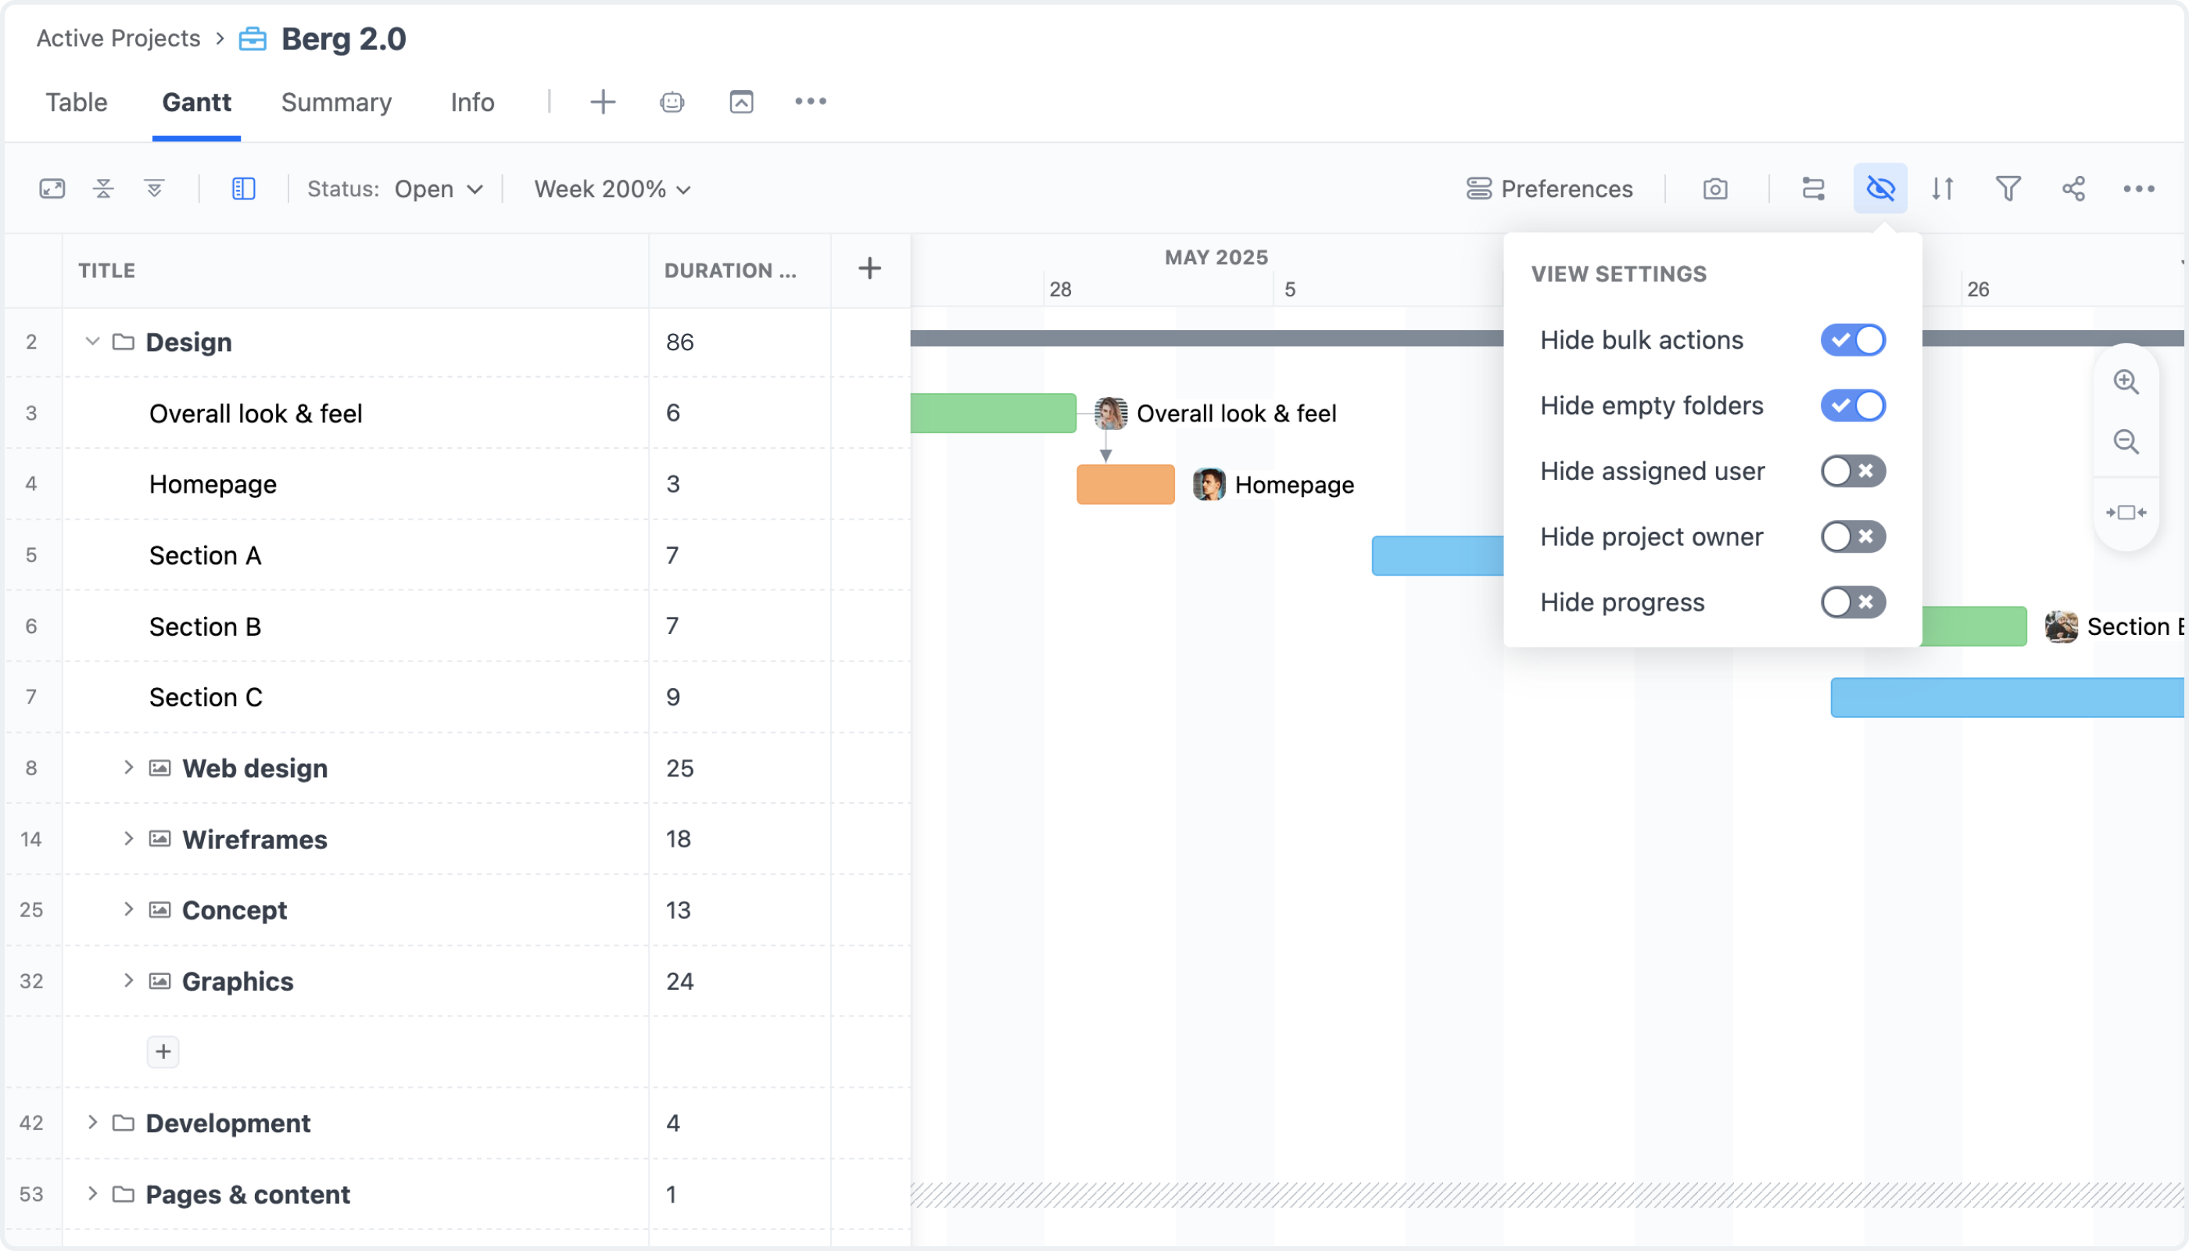This screenshot has height=1251, width=2189.
Task: Switch to the Table tab
Action: [75, 101]
